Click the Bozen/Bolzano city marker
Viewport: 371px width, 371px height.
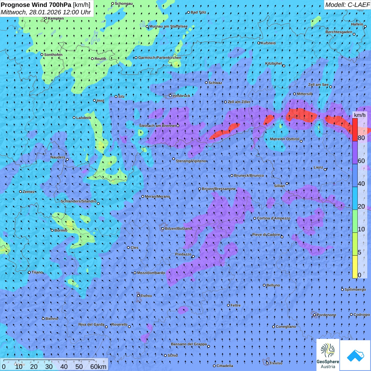click(x=163, y=228)
